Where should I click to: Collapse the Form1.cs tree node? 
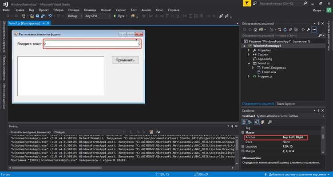(249, 63)
